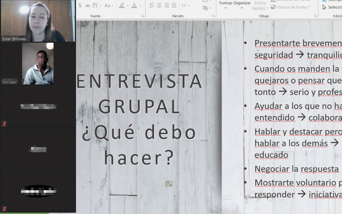Click the text highlight color pen icon
This screenshot has height=214, width=342.
pyautogui.click(x=122, y=5)
